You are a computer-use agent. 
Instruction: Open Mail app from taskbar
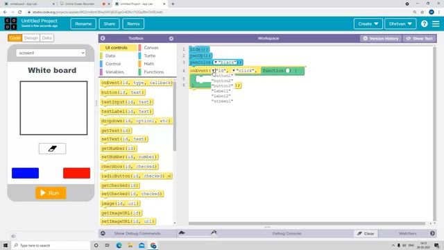[142, 245]
